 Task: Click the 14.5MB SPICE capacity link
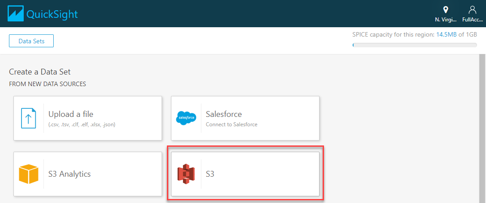tap(446, 34)
